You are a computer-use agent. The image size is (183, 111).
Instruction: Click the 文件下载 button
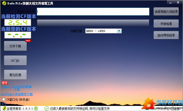[x=16, y=46]
